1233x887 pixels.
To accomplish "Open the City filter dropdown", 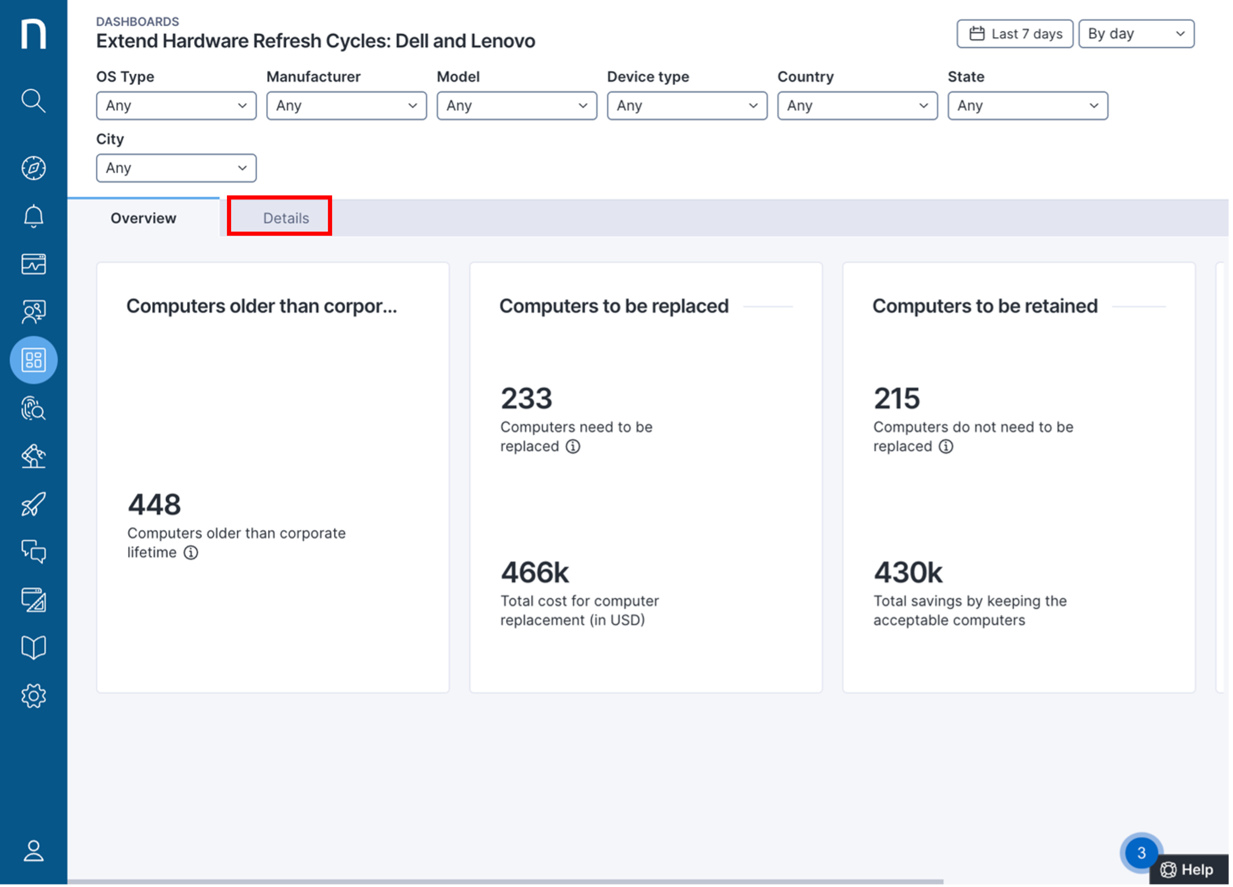I will [x=176, y=168].
